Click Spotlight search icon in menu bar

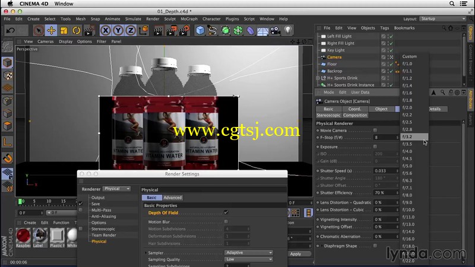[x=452, y=4]
